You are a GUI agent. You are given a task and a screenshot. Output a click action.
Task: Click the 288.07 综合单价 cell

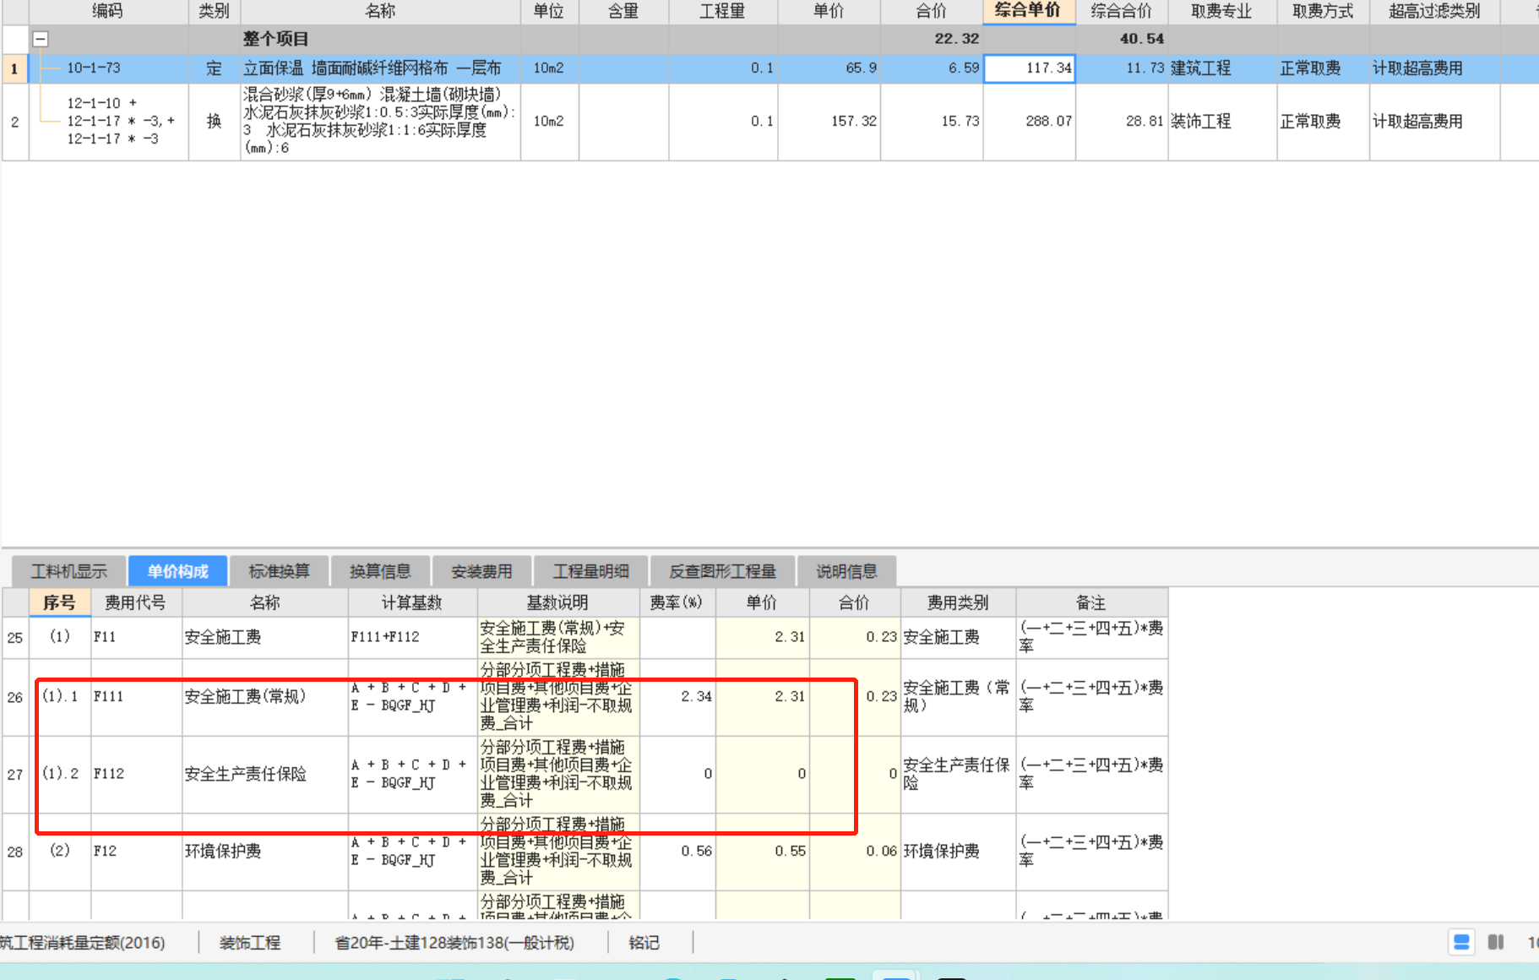tap(1030, 122)
